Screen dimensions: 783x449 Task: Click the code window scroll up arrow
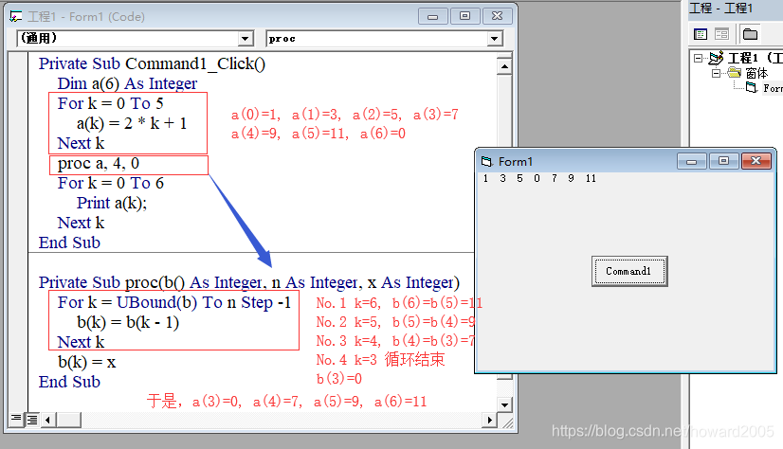click(504, 66)
